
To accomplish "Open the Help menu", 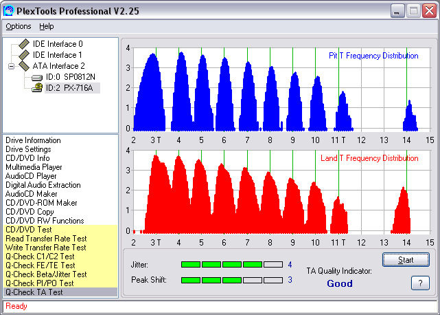I will (x=46, y=26).
